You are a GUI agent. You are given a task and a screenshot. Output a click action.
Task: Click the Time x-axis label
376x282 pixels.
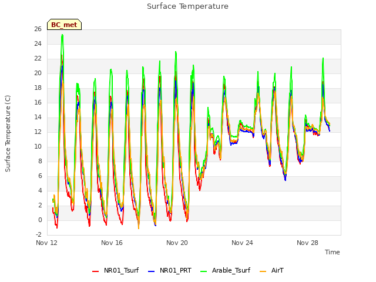[x=333, y=252]
